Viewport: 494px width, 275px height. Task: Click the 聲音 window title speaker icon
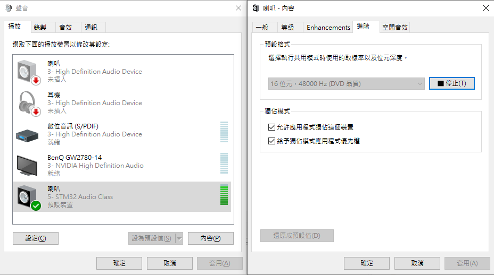[x=9, y=8]
